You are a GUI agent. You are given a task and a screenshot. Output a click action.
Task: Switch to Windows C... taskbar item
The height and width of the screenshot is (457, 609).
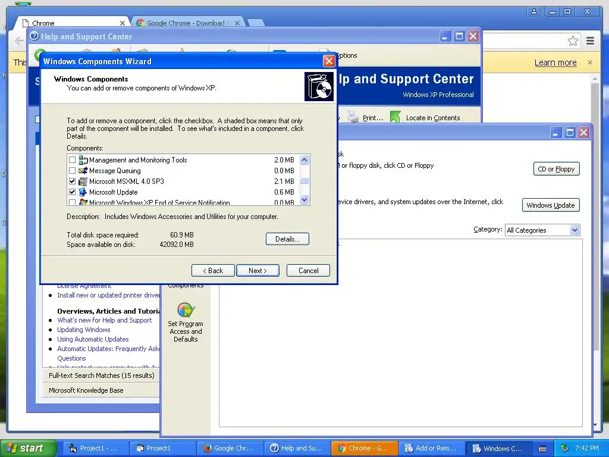pyautogui.click(x=498, y=448)
